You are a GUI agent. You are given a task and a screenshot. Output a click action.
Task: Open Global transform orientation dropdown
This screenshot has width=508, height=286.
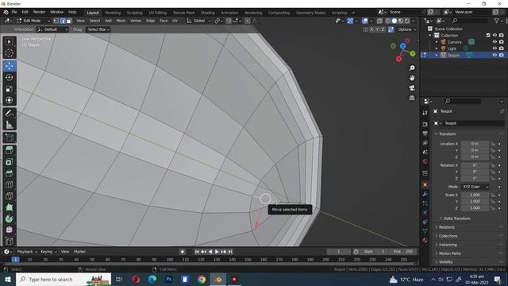pyautogui.click(x=198, y=21)
